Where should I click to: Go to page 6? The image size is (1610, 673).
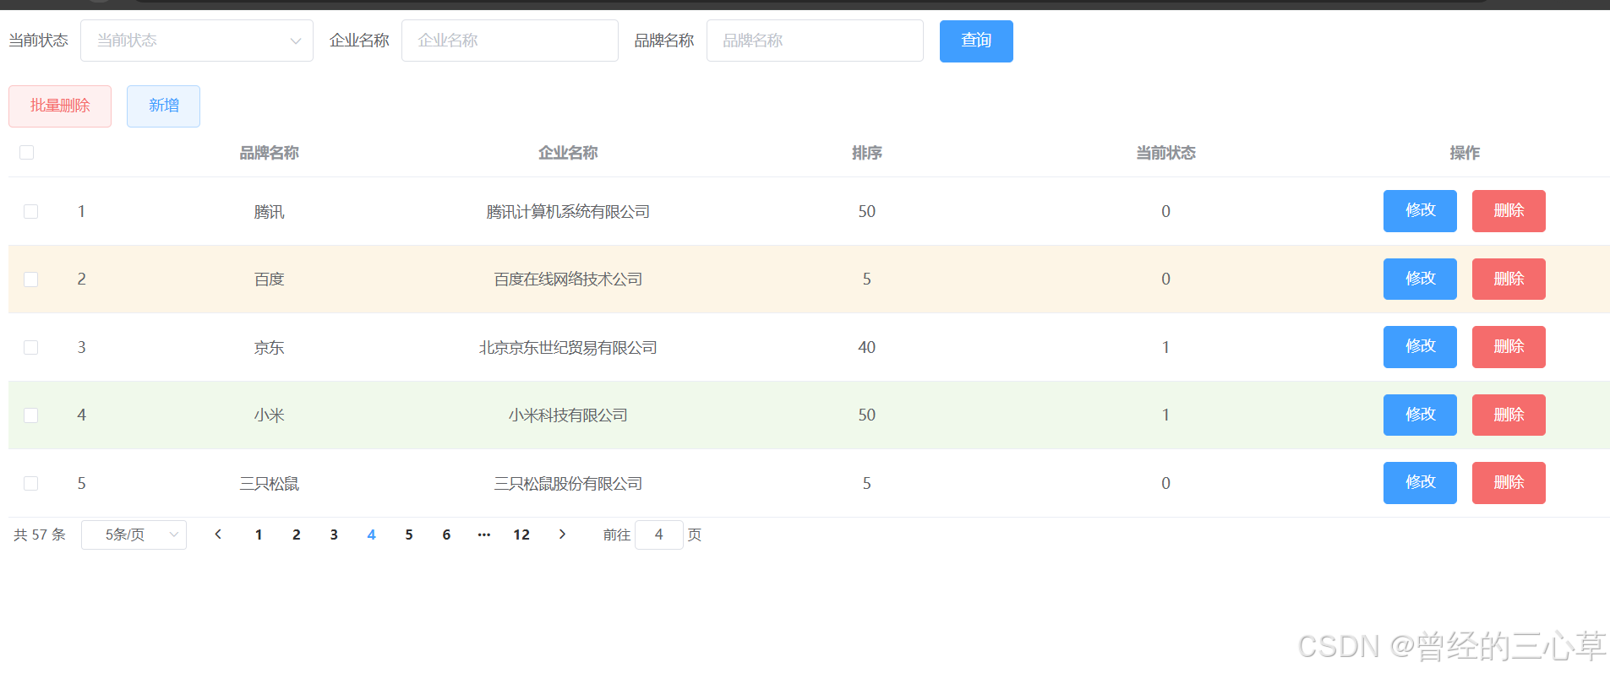pyautogui.click(x=446, y=535)
